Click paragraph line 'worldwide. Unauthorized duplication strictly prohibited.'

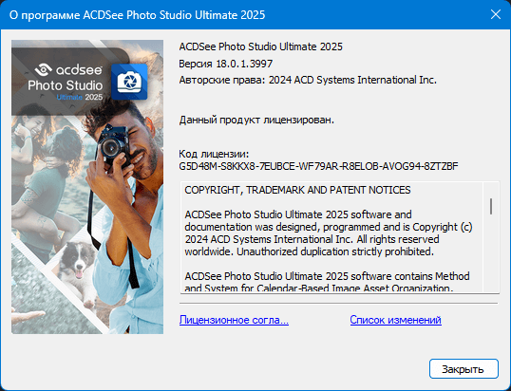click(310, 251)
